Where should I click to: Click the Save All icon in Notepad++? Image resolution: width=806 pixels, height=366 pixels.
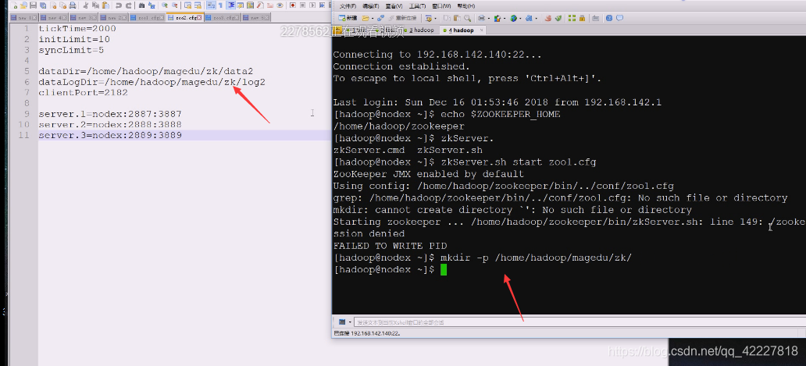pos(43,5)
